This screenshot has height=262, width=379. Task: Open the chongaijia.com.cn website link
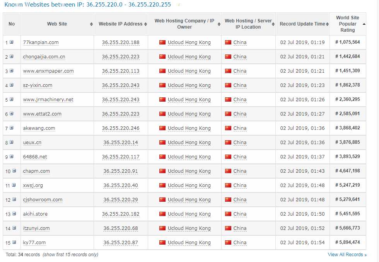pyautogui.click(x=44, y=56)
